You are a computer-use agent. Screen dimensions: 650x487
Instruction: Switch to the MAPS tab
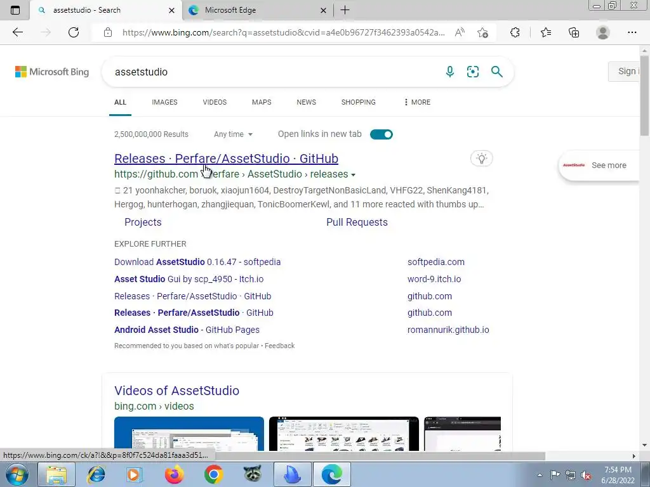[262, 102]
